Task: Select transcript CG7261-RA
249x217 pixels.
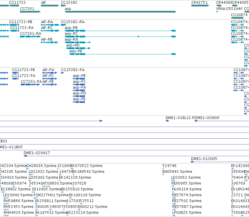Action: [30, 37]
